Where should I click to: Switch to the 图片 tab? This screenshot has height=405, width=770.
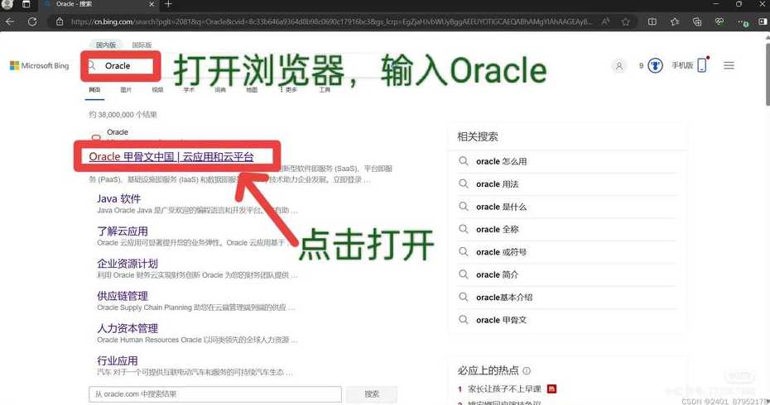click(x=126, y=90)
